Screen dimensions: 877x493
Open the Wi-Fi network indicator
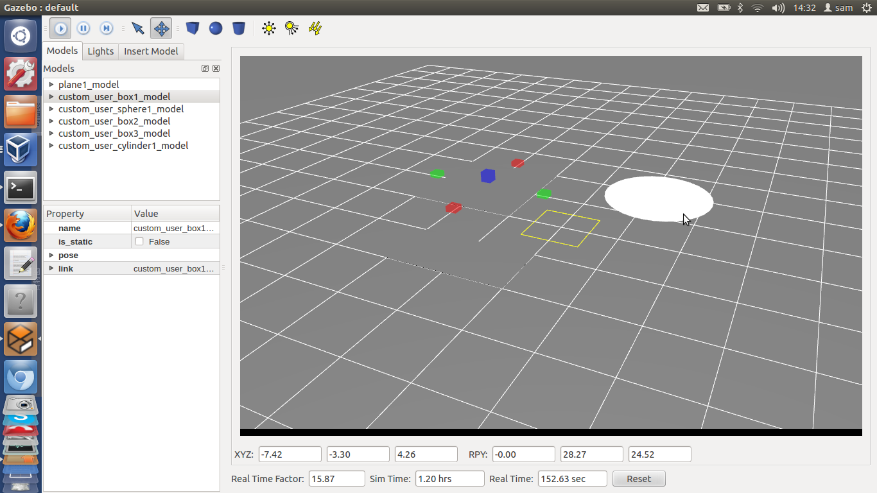[x=758, y=8]
